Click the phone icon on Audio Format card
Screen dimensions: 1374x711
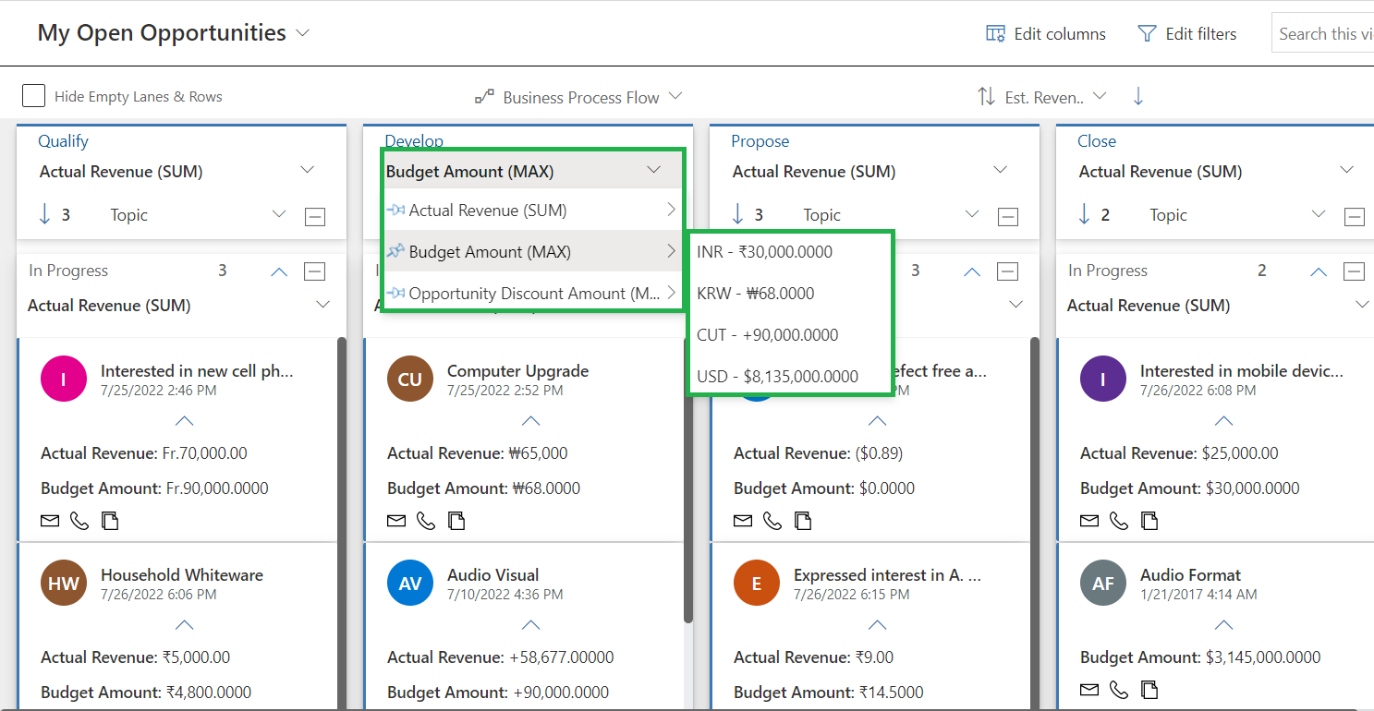pos(1119,690)
